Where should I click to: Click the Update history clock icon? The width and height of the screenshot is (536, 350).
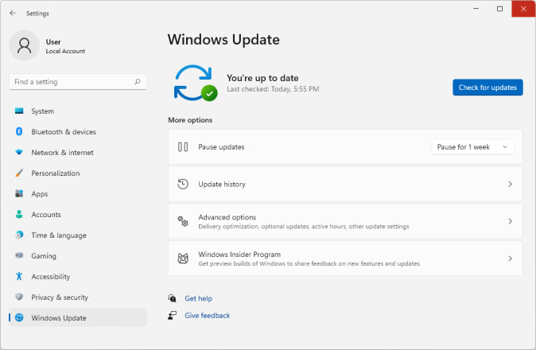click(x=183, y=185)
